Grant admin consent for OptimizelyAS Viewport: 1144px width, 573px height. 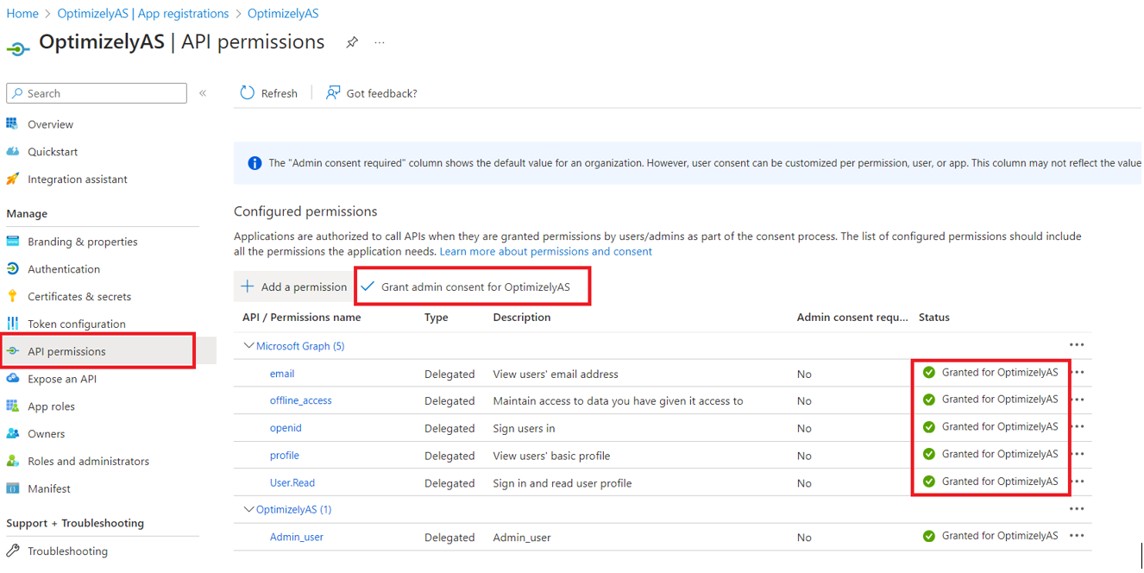pyautogui.click(x=465, y=286)
